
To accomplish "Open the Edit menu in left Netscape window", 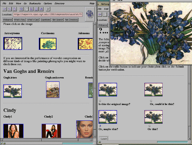I will click(11, 4).
